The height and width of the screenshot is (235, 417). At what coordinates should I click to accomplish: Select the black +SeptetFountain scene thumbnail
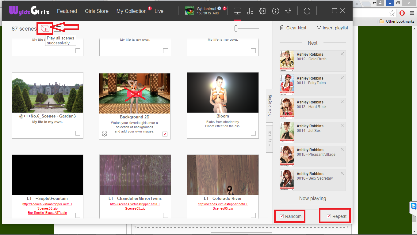(x=48, y=175)
